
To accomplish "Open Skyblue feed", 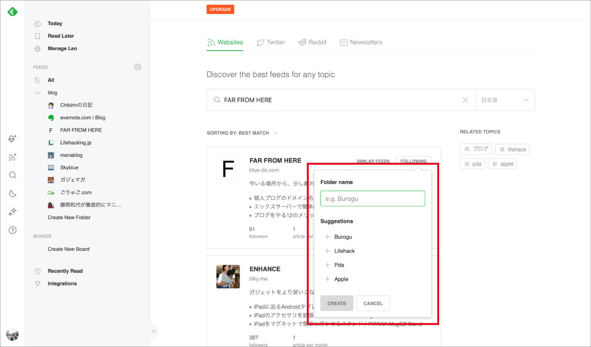I will (69, 167).
